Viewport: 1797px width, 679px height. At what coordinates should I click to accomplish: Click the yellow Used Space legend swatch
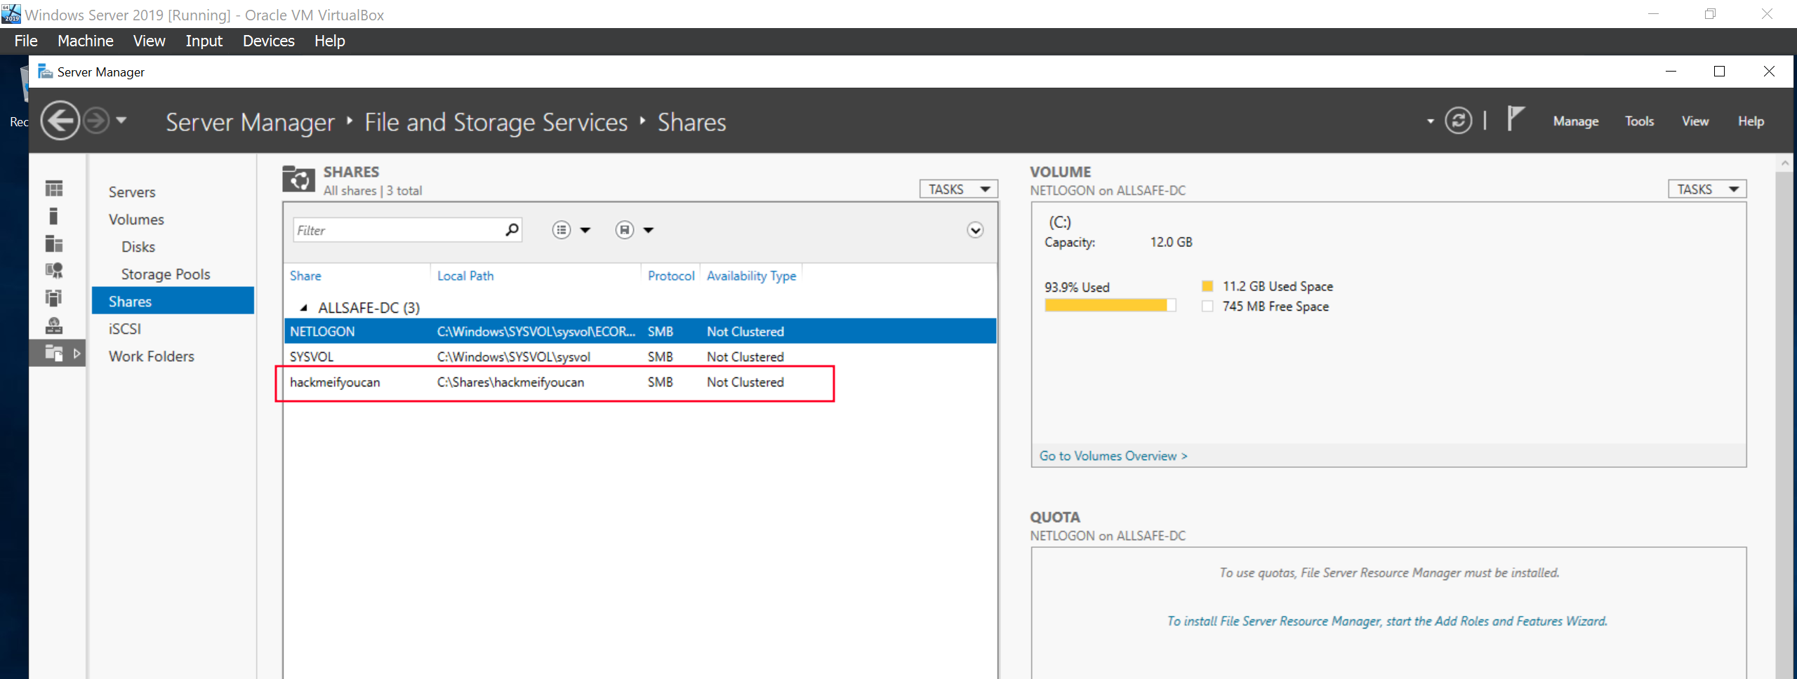click(x=1207, y=286)
